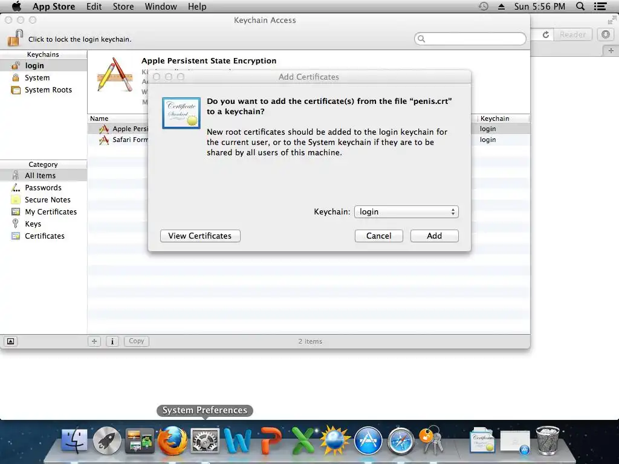The width and height of the screenshot is (619, 464).
Task: Click the lock icon to lock login keychain
Action: 15,38
